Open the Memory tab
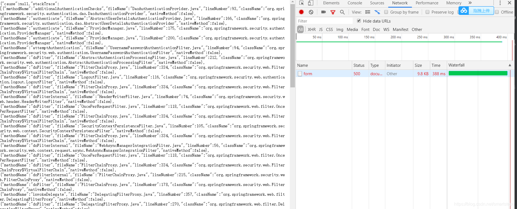 tap(454, 3)
